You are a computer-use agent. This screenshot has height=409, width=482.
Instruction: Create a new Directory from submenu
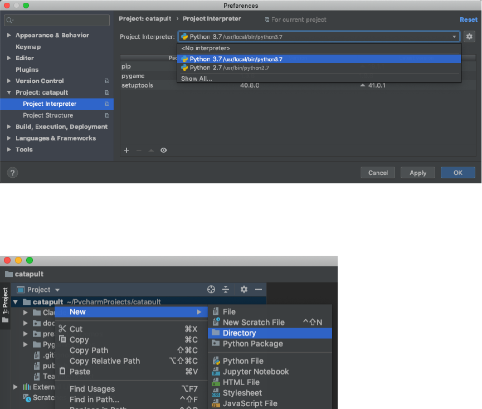270,333
